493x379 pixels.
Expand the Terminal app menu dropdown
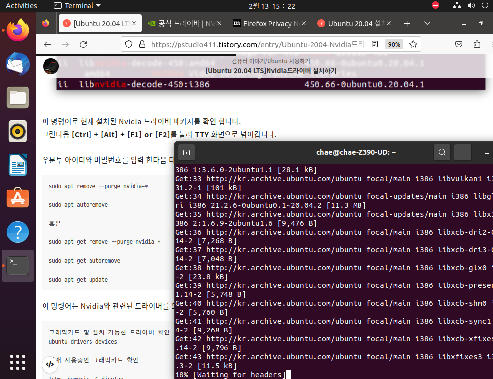point(77,5)
